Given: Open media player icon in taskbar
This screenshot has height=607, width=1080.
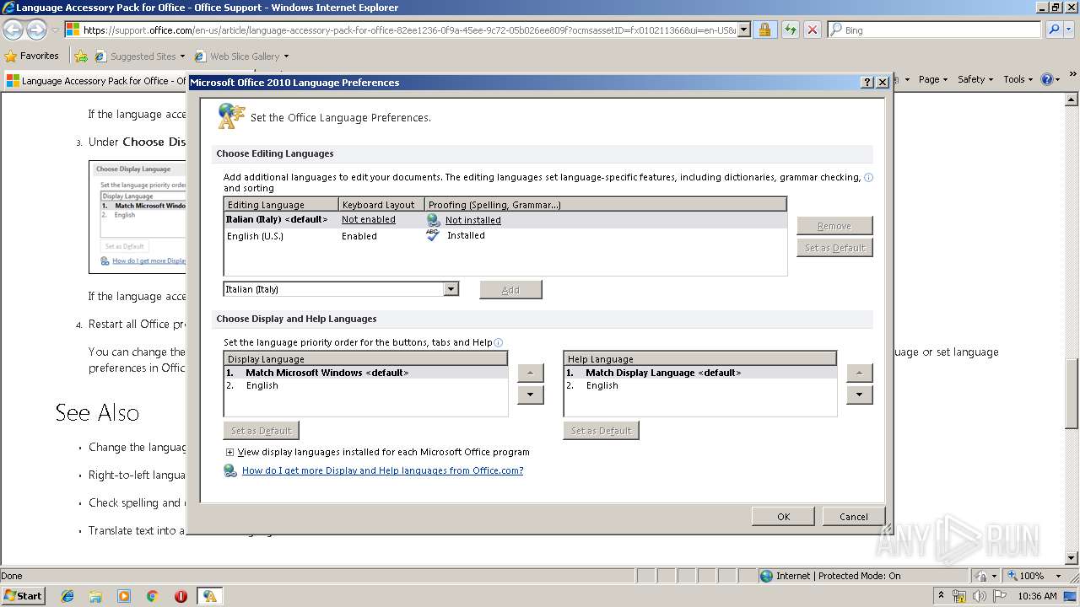Looking at the screenshot, I should pos(124,596).
